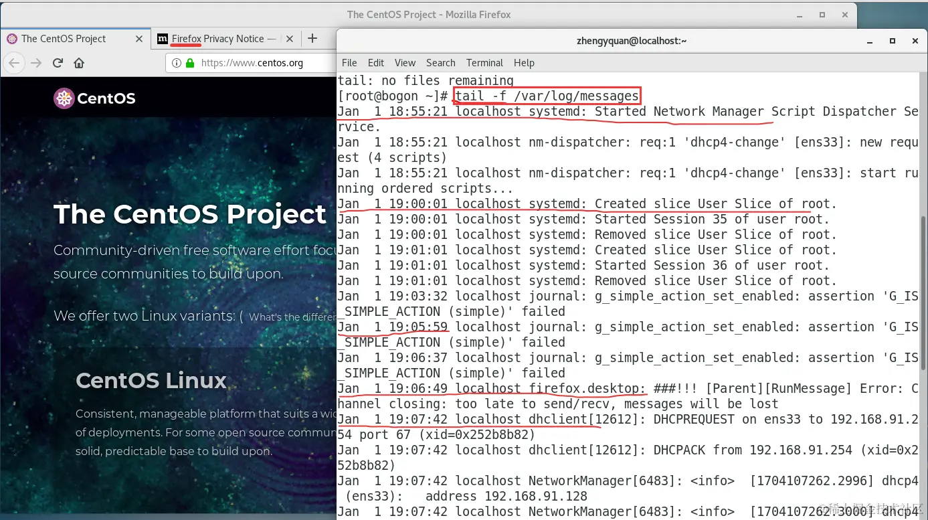Screen dimensions: 928x520
Task: Click the "address 192.168.91.128" text
Action: [506, 497]
